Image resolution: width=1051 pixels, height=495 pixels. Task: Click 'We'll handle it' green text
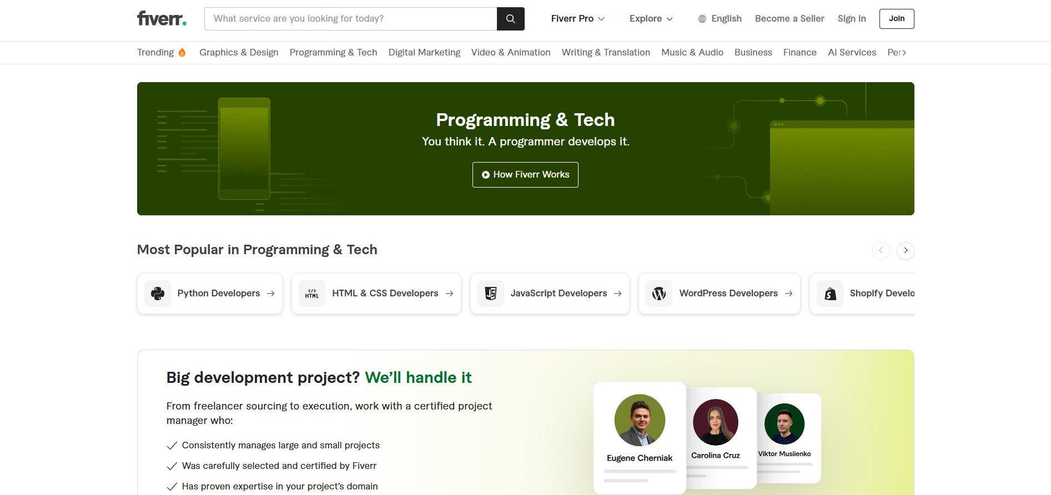pyautogui.click(x=418, y=377)
